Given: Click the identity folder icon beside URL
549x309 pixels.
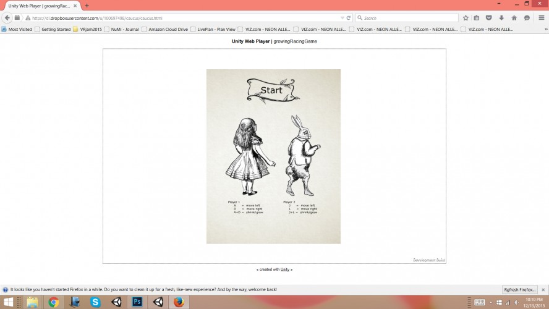Looking at the screenshot, I should tap(17, 18).
